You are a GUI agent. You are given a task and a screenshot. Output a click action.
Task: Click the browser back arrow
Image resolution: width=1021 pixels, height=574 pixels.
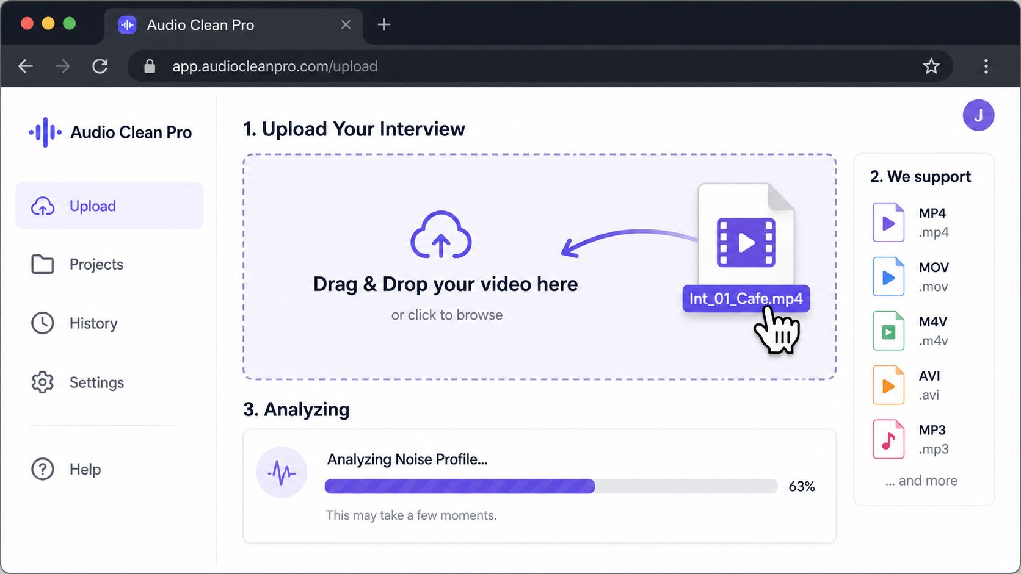[26, 66]
